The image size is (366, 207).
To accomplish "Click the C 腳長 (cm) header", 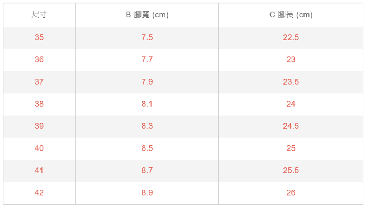I will coord(291,15).
